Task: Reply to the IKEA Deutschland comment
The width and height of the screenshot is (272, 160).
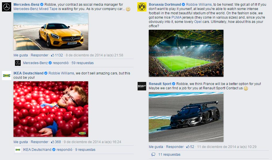Action: coord(39,142)
